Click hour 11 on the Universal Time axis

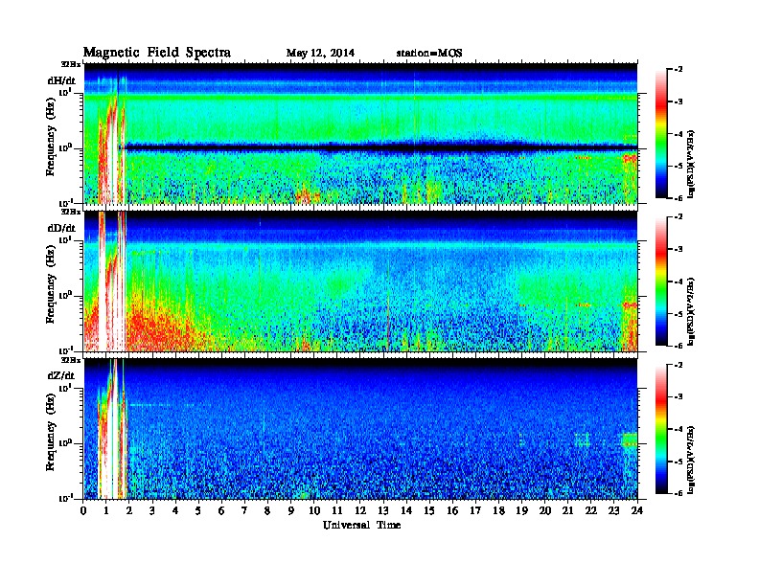pos(337,510)
